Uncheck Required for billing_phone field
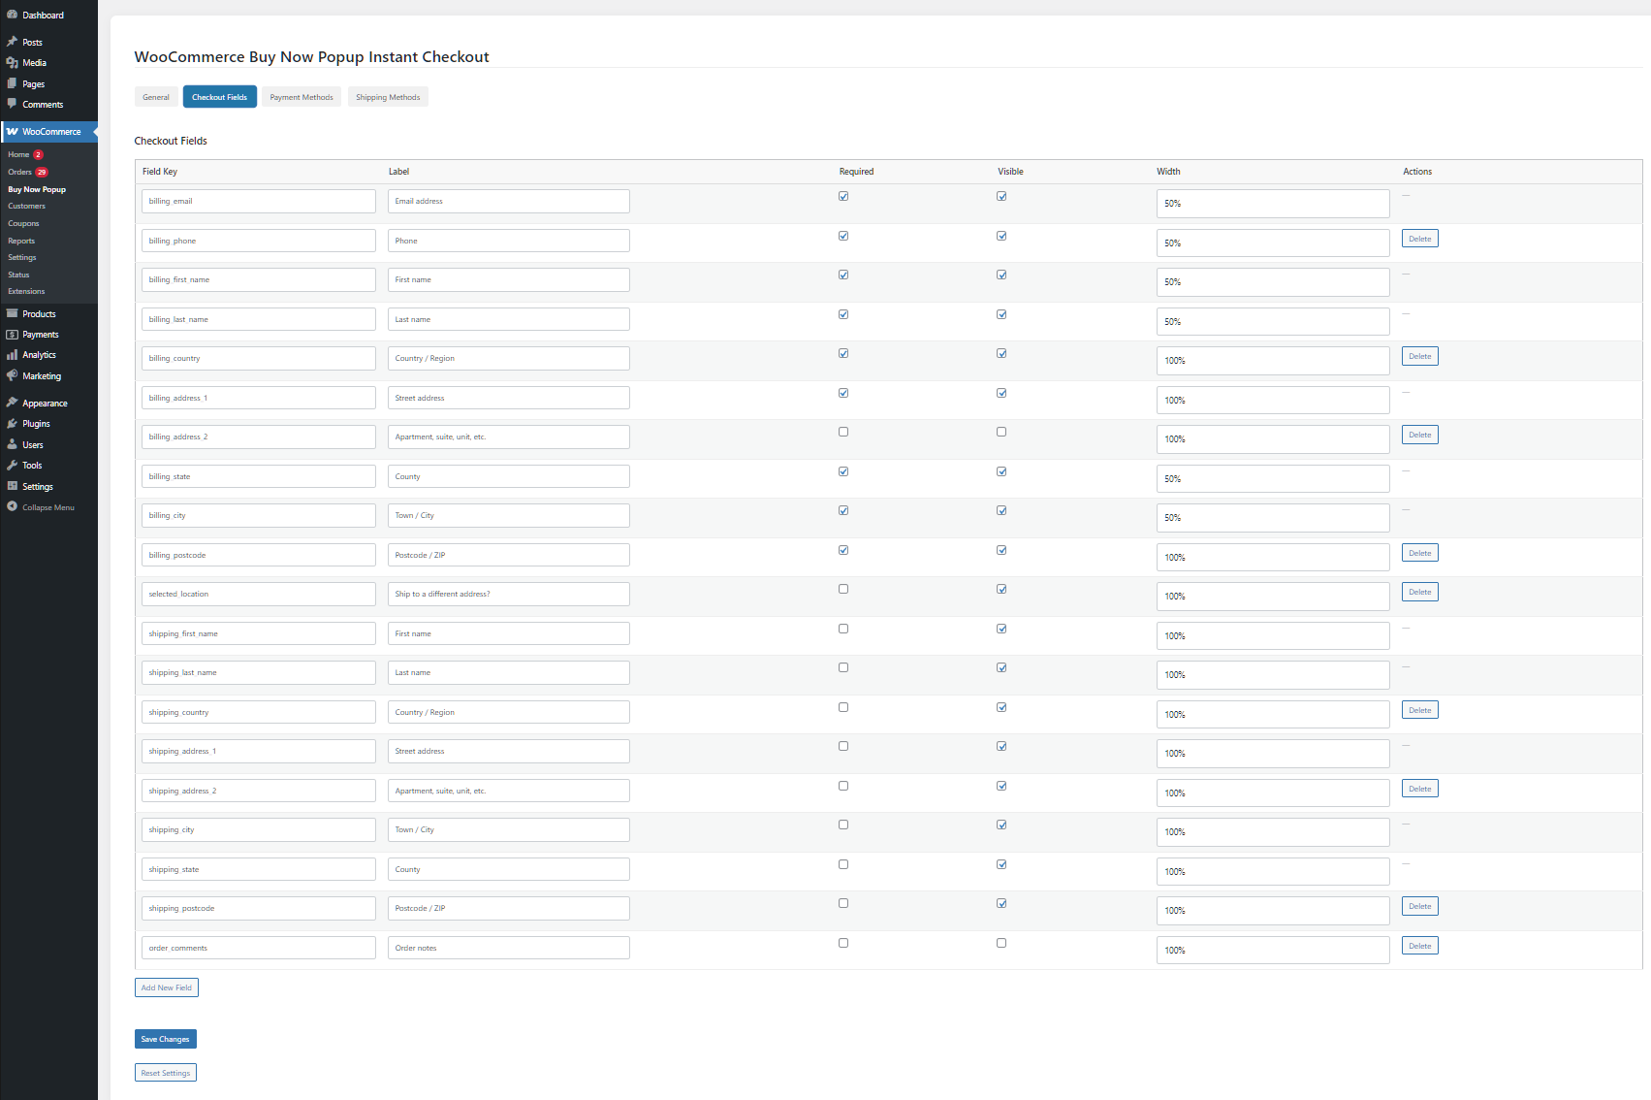Viewport: 1651px width, 1100px height. coord(843,236)
